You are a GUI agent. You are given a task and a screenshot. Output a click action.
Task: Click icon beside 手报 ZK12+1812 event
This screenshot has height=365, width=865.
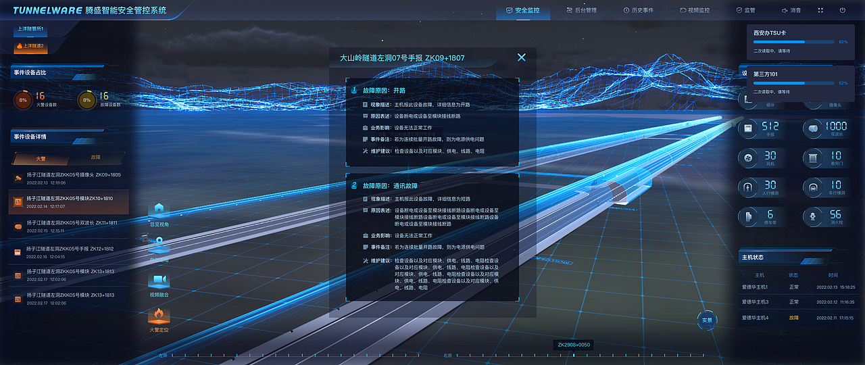(18, 251)
